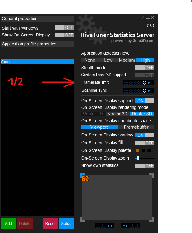Select Framebuffer coordinate space

(136, 127)
